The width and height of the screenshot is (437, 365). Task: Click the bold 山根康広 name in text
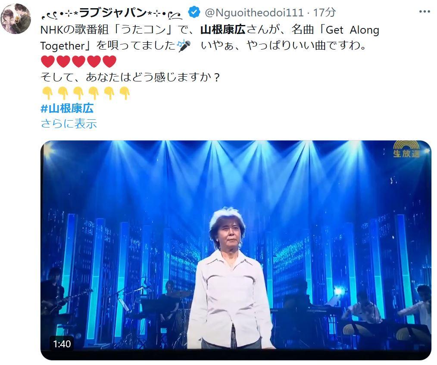click(223, 30)
